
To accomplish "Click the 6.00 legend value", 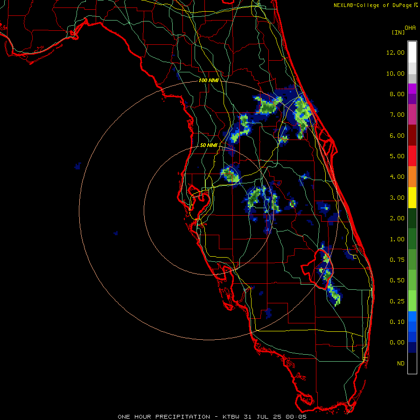I will (x=397, y=135).
